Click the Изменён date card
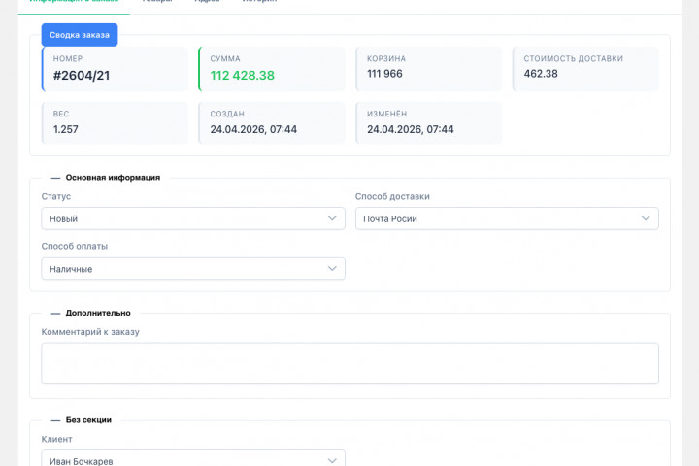 click(428, 122)
